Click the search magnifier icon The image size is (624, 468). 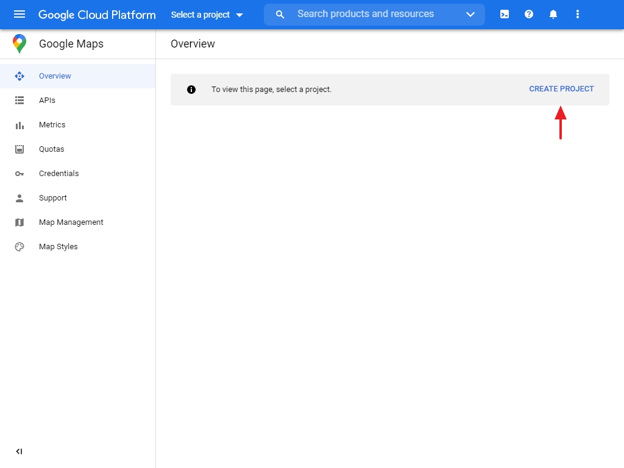point(280,15)
